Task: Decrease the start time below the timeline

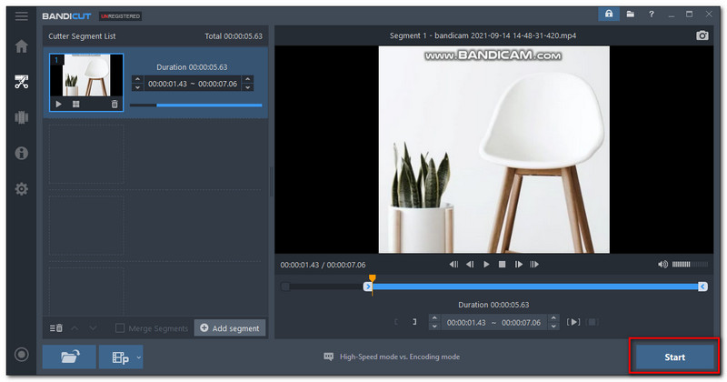Action: [434, 326]
